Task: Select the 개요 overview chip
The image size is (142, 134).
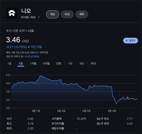Action: (x=52, y=14)
